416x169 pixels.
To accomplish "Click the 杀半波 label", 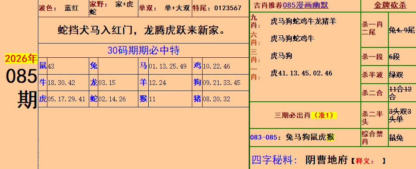I will (x=372, y=75).
